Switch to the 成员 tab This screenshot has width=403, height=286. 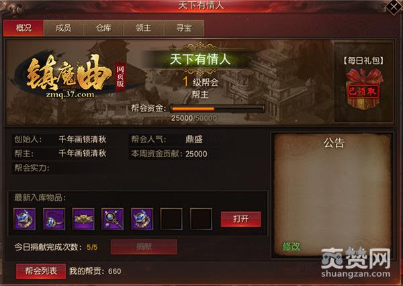point(63,28)
